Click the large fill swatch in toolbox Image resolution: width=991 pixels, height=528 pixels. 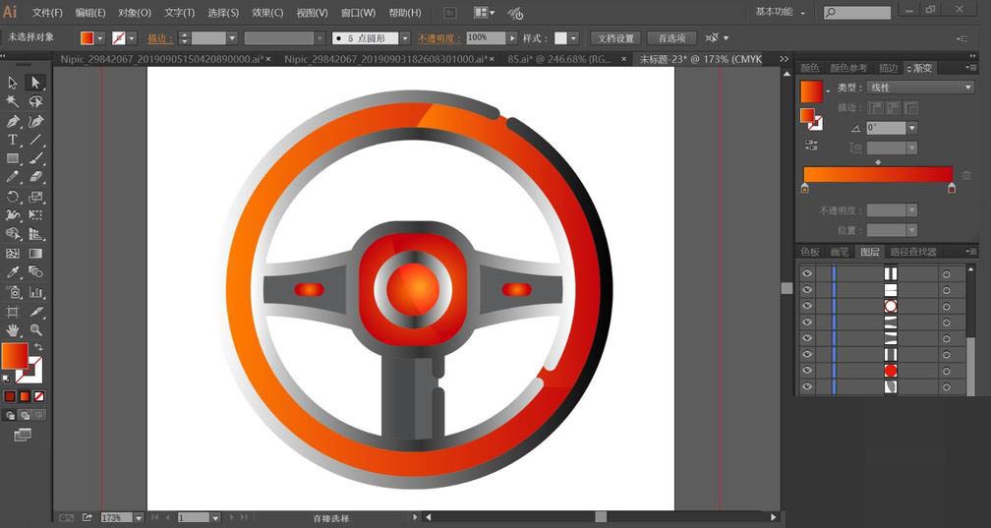coord(15,356)
